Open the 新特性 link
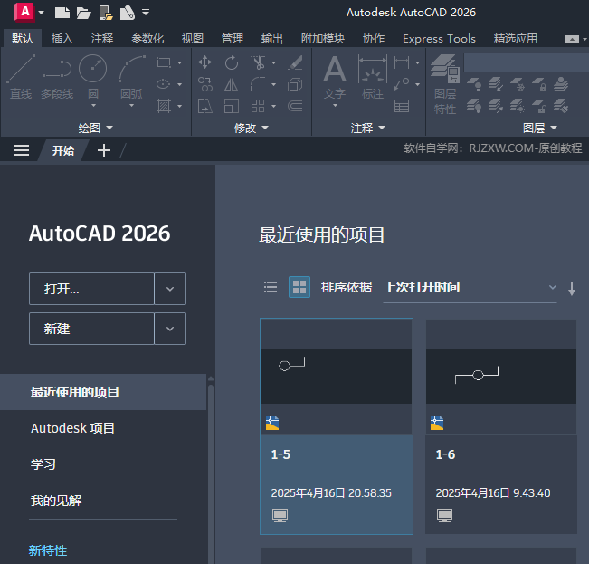 (x=48, y=550)
